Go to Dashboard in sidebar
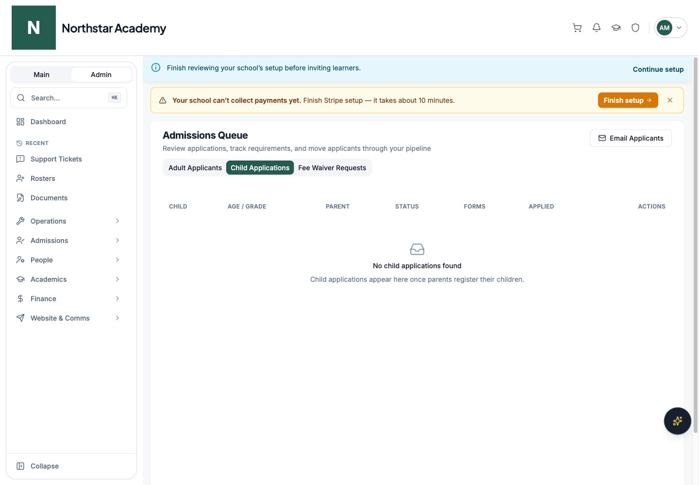699x485 pixels. [68, 122]
